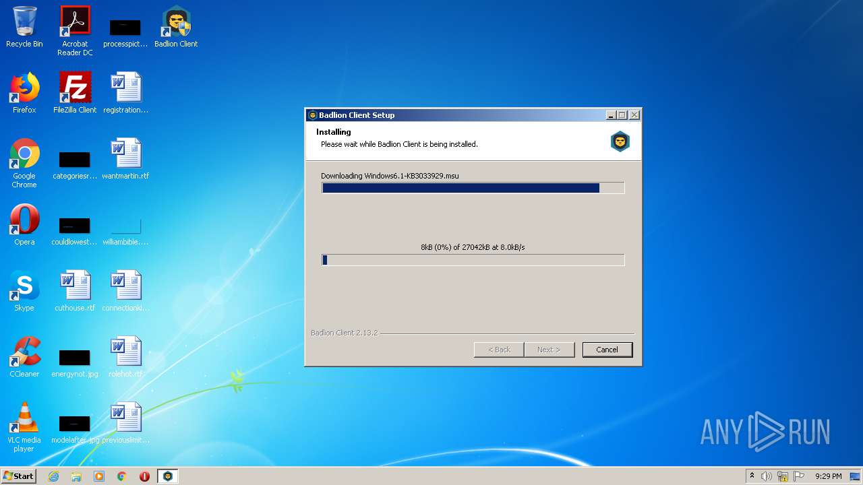
Task: Select the connectionki document icon
Action: (125, 291)
